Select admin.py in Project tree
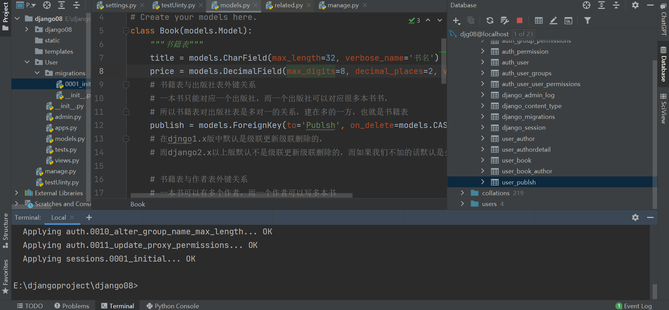669x310 pixels. [x=64, y=117]
